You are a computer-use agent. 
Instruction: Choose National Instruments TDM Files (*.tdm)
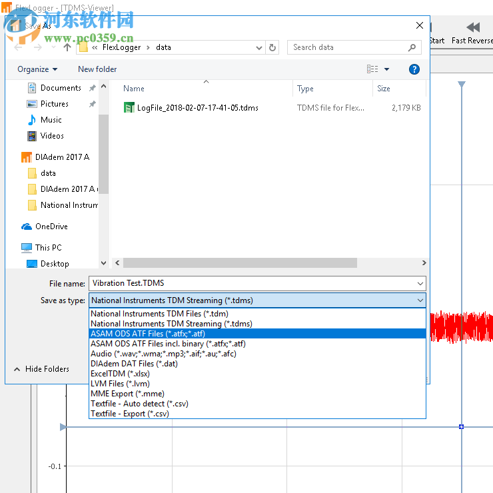point(257,314)
